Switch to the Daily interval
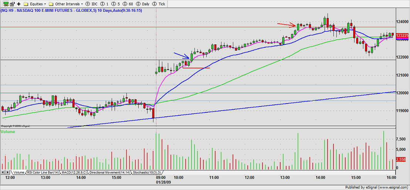The image size is (410, 190). pos(142,4)
